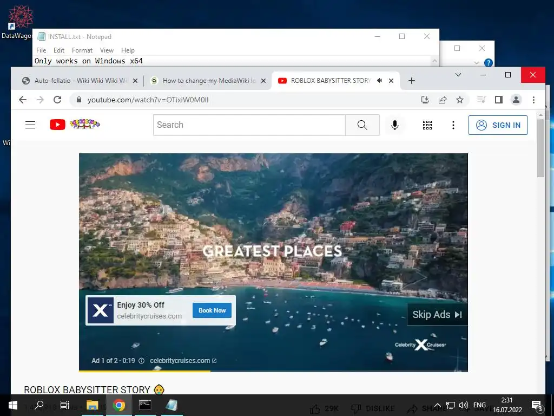Screen dimensions: 554x416
Task: Click Celebrity Cruises X ad thumbnail
Action: pos(100,310)
